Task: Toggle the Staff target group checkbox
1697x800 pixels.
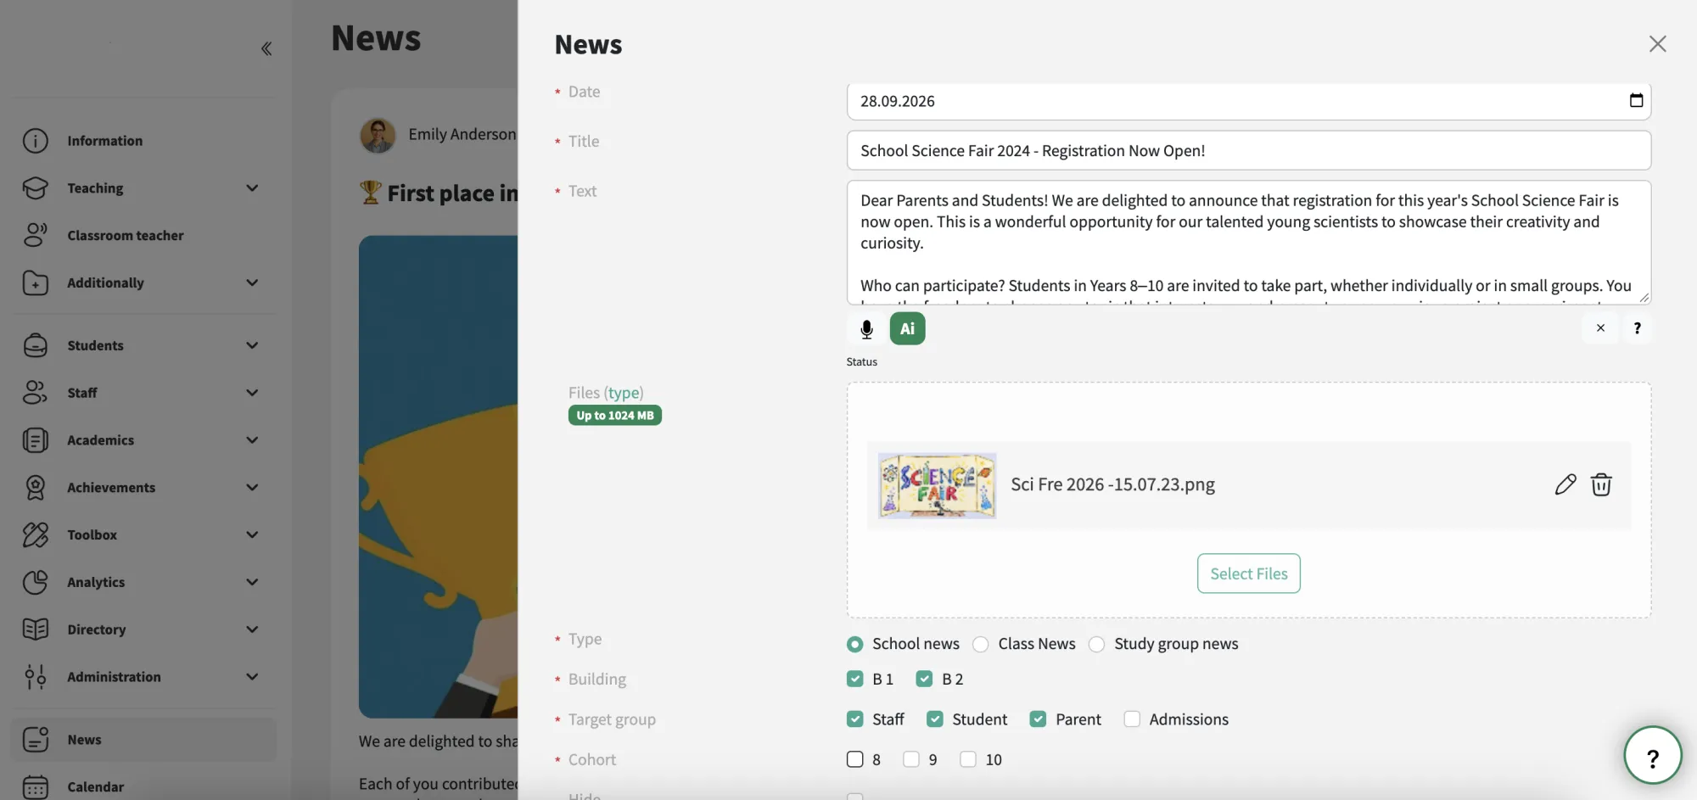Action: pyautogui.click(x=854, y=719)
